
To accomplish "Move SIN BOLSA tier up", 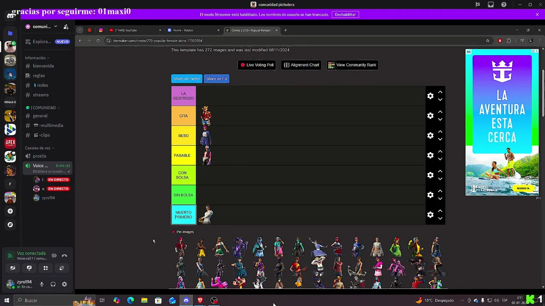I will (440, 191).
